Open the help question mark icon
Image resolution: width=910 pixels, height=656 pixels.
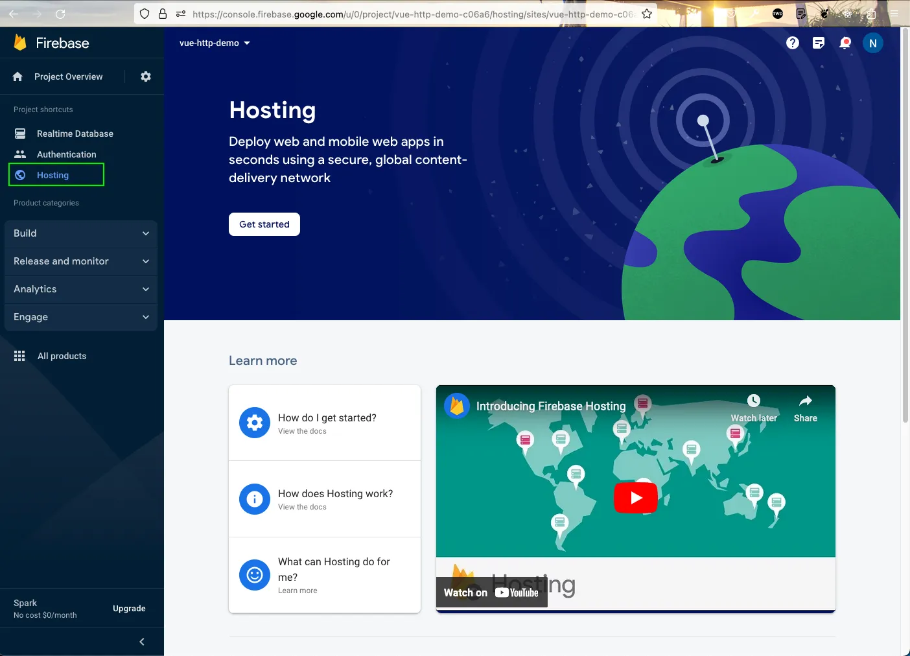point(793,43)
